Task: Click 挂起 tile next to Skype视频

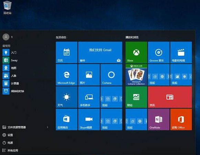Action: (x=111, y=120)
